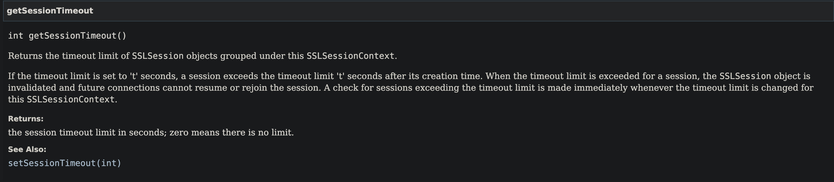The height and width of the screenshot is (182, 834).
Task: Open the setSessionTimeout(int) link
Action: 64,163
